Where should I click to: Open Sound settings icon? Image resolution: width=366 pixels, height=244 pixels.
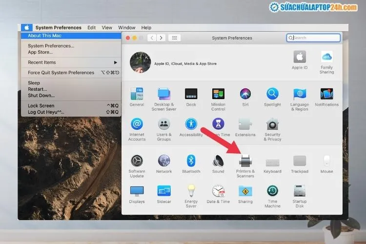[x=218, y=161]
